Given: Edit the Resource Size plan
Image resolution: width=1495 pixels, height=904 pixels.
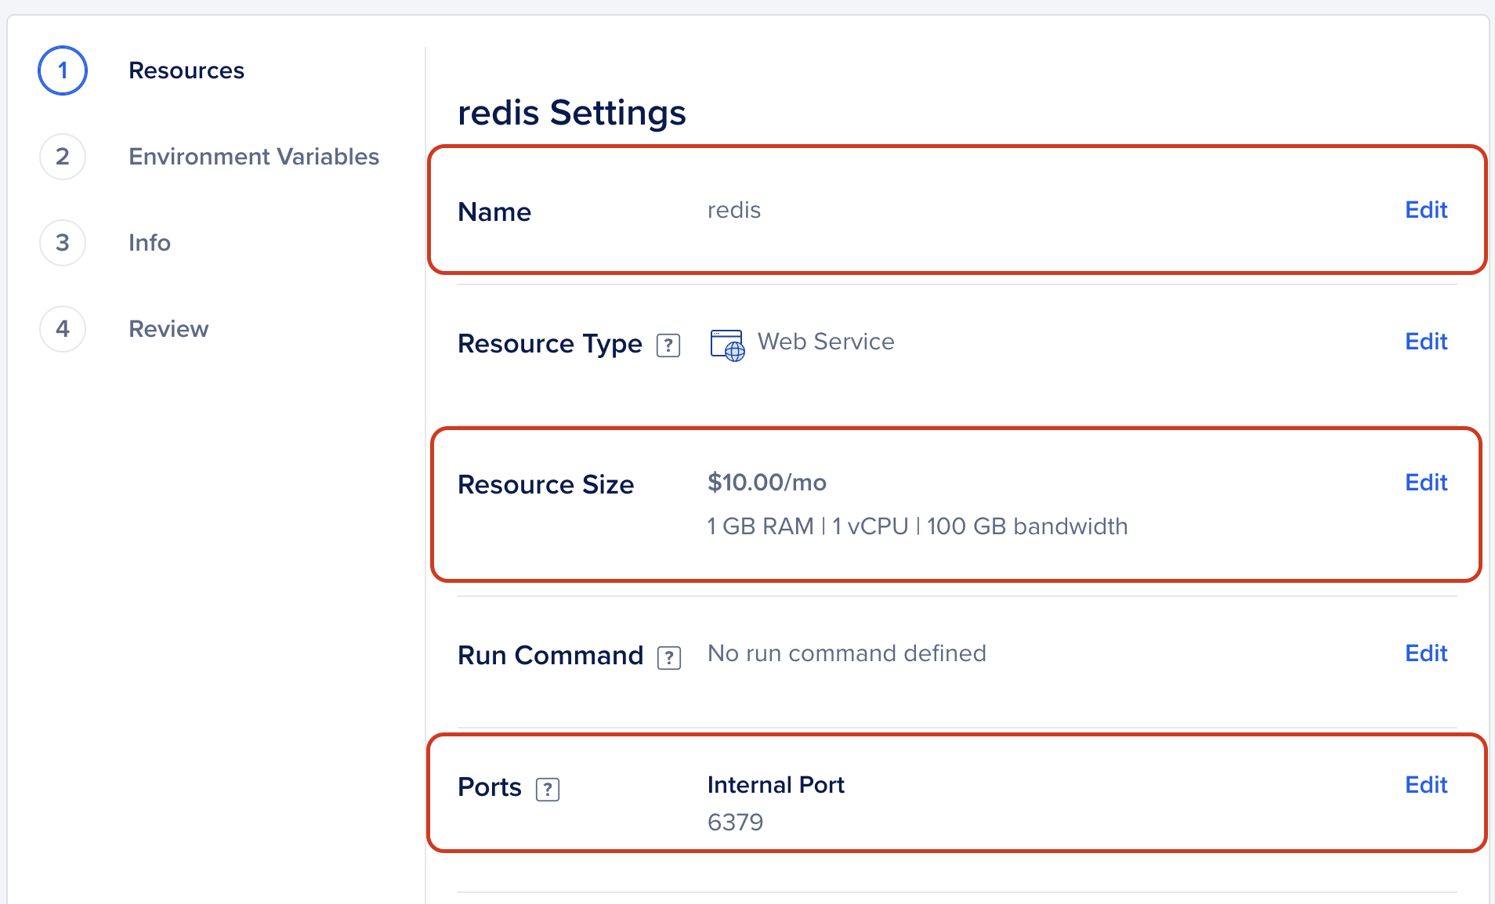Looking at the screenshot, I should tap(1425, 483).
